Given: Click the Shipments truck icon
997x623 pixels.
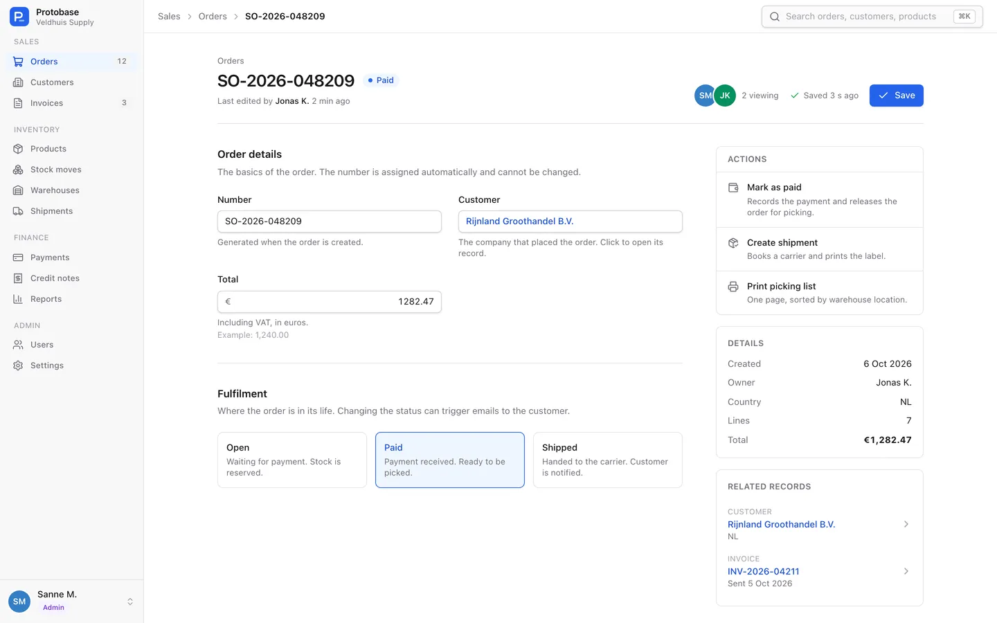Looking at the screenshot, I should [x=19, y=211].
